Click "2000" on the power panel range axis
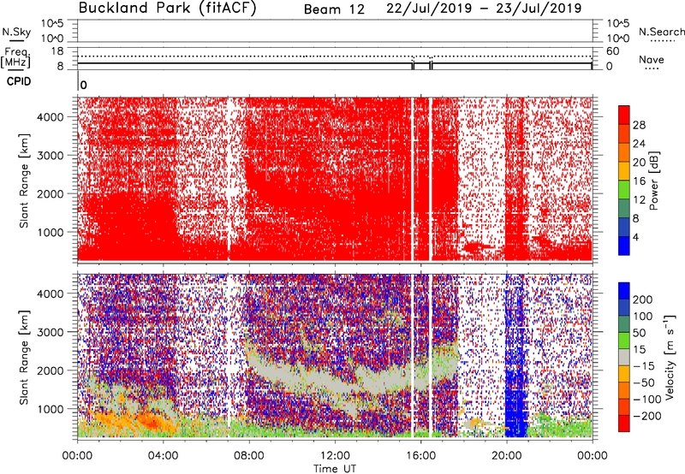 51,193
